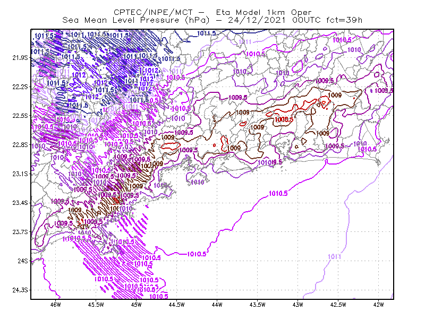Select the 42.5W longitude axis label
Viewport: 425px width, 328px height.
coord(338,305)
